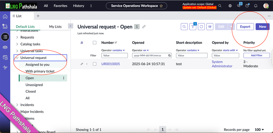Open the list search magnifier button

tap(184, 27)
